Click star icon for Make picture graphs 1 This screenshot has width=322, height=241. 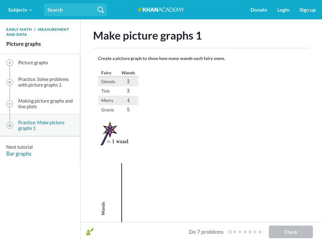click(x=10, y=126)
